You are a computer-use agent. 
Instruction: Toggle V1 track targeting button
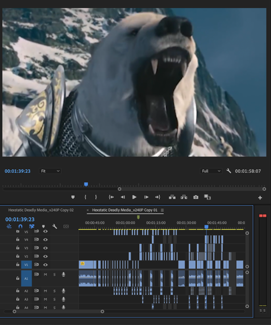click(26, 265)
